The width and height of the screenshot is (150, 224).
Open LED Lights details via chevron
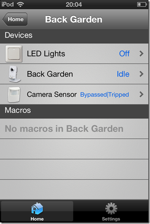(141, 54)
